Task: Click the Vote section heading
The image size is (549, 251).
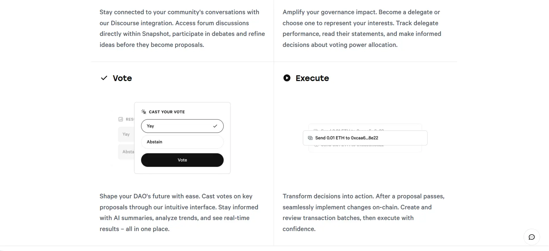Action: tap(122, 78)
